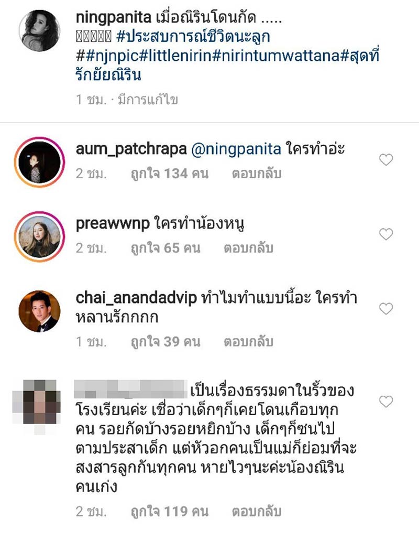Like aum_patchrapa's comment with the heart
419x542 pixels.
386,160
